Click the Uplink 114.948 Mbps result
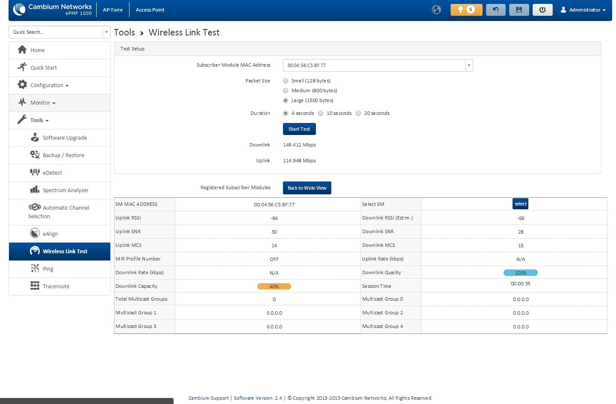 coord(299,161)
